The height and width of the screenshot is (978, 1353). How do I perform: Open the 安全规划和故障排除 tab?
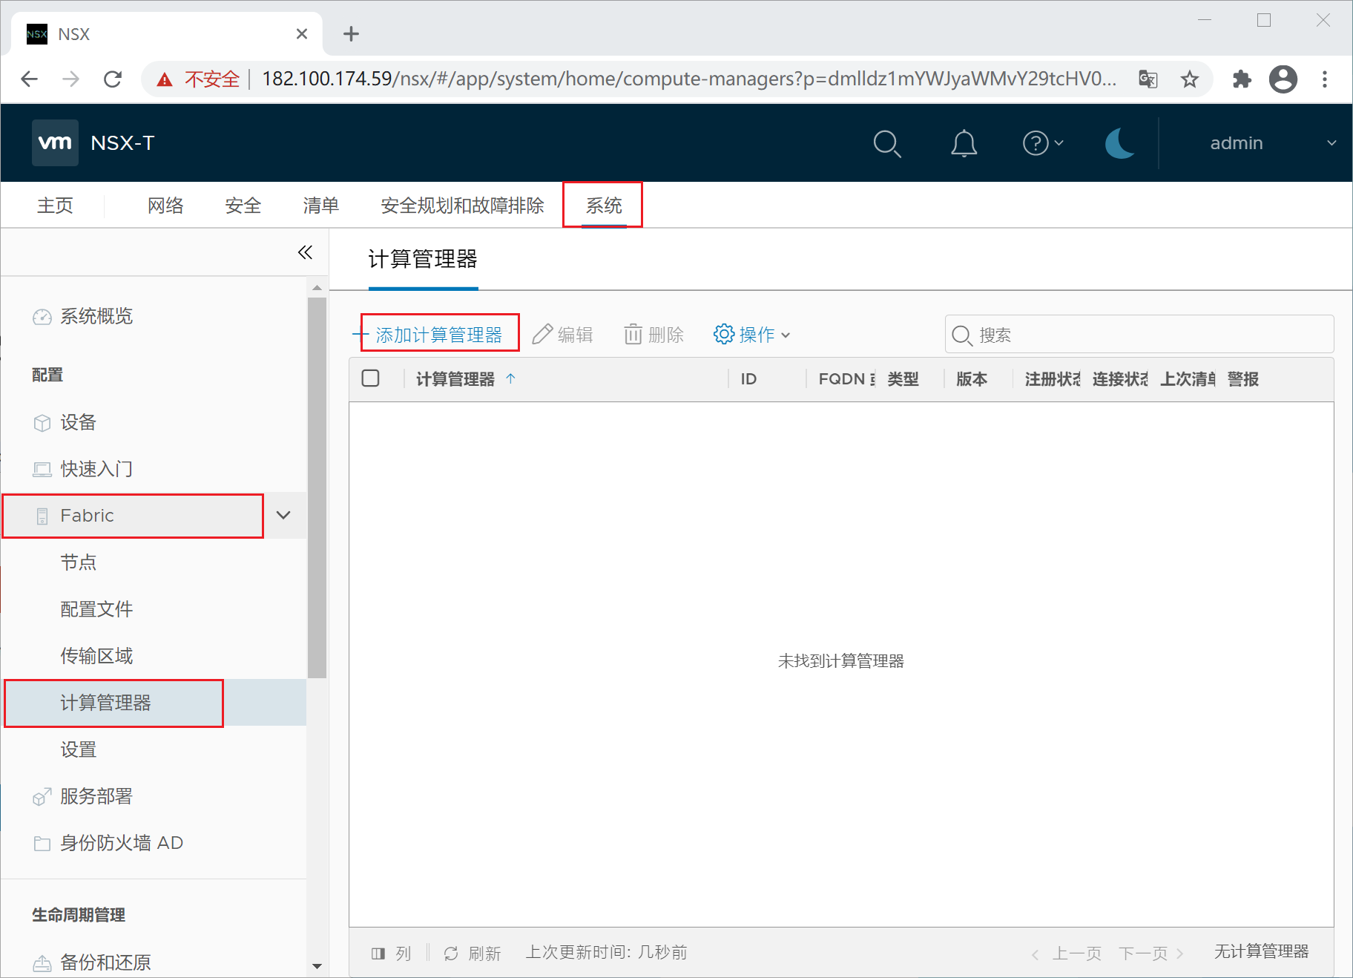pyautogui.click(x=462, y=206)
